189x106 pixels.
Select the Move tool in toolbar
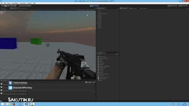click(x=6, y=6)
